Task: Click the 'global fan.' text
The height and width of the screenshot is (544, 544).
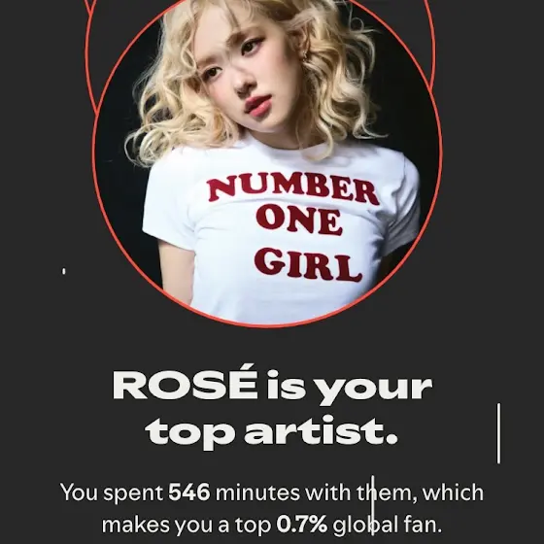Action: tap(388, 525)
